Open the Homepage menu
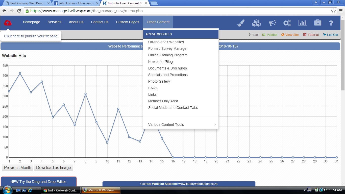 coord(32,22)
